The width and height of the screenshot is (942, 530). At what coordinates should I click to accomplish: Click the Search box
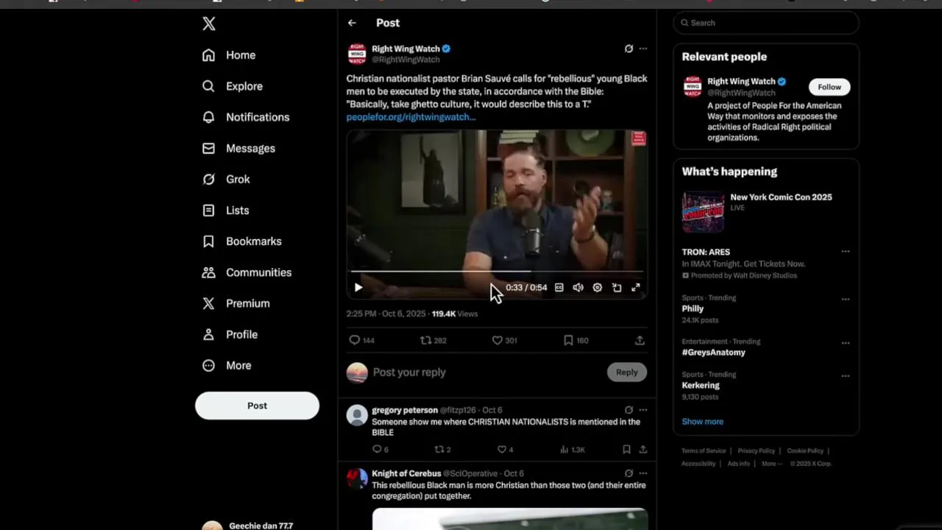pyautogui.click(x=765, y=23)
